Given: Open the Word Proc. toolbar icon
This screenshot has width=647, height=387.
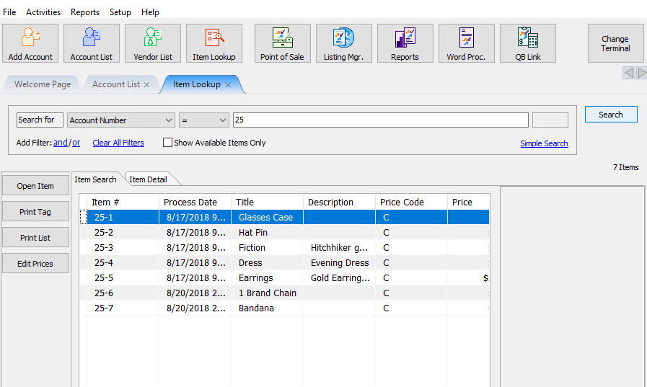Looking at the screenshot, I should click(466, 43).
